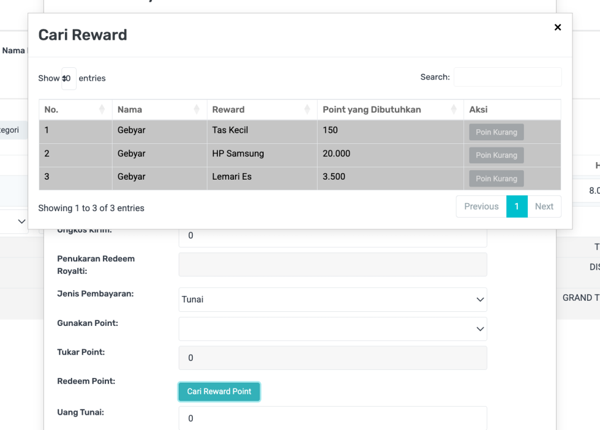
Task: Click the Search input field
Action: coord(507,77)
